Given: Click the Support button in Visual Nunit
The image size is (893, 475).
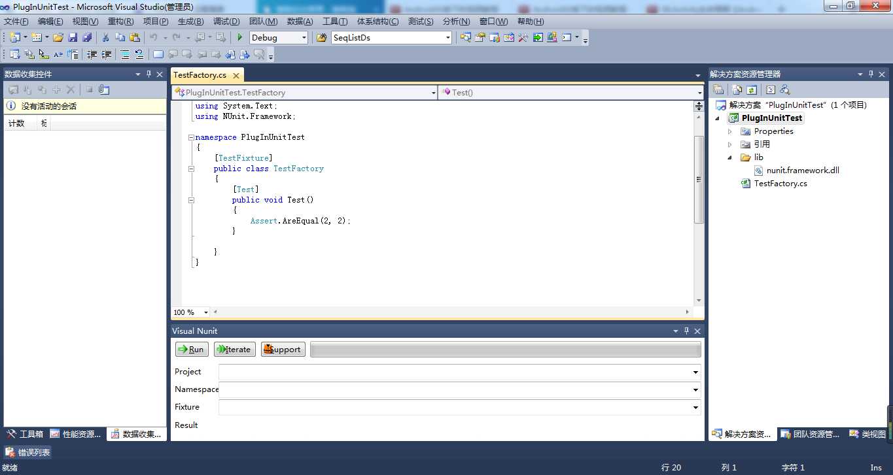Looking at the screenshot, I should coord(283,350).
